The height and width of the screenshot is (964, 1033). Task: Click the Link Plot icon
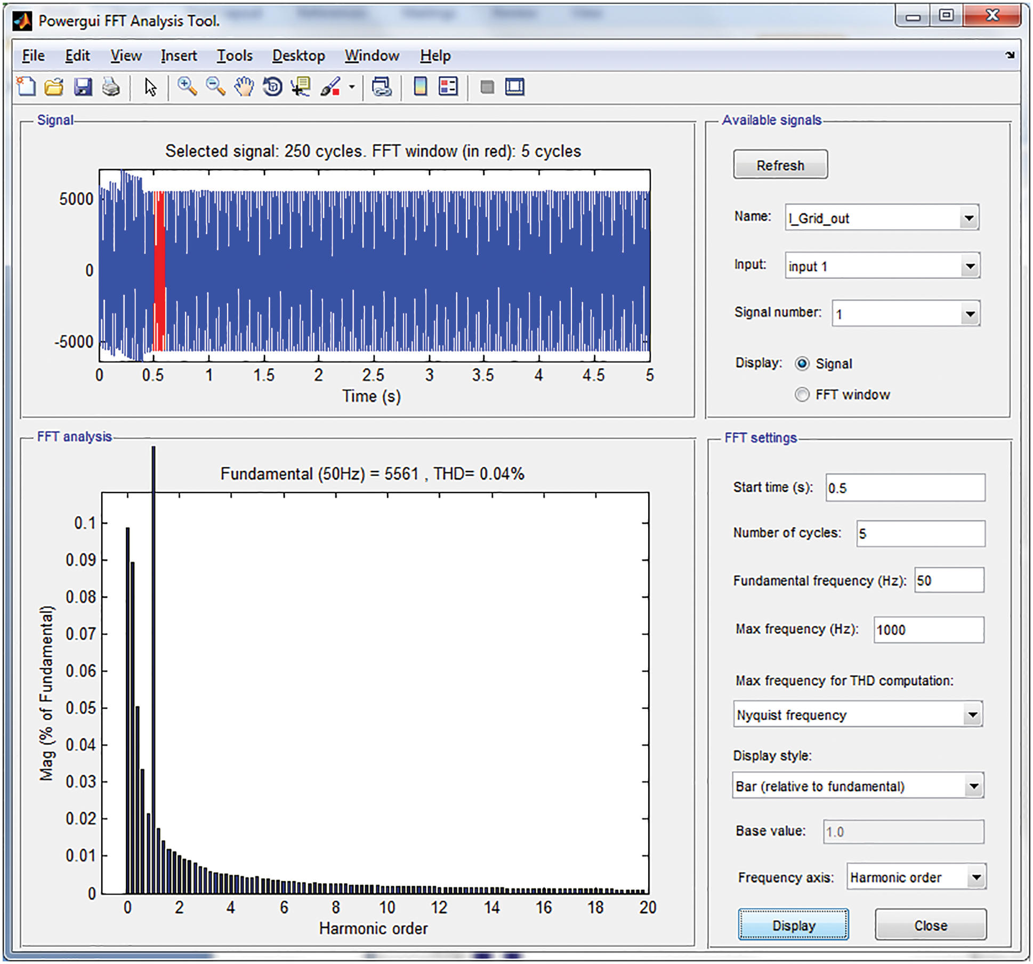coord(382,86)
